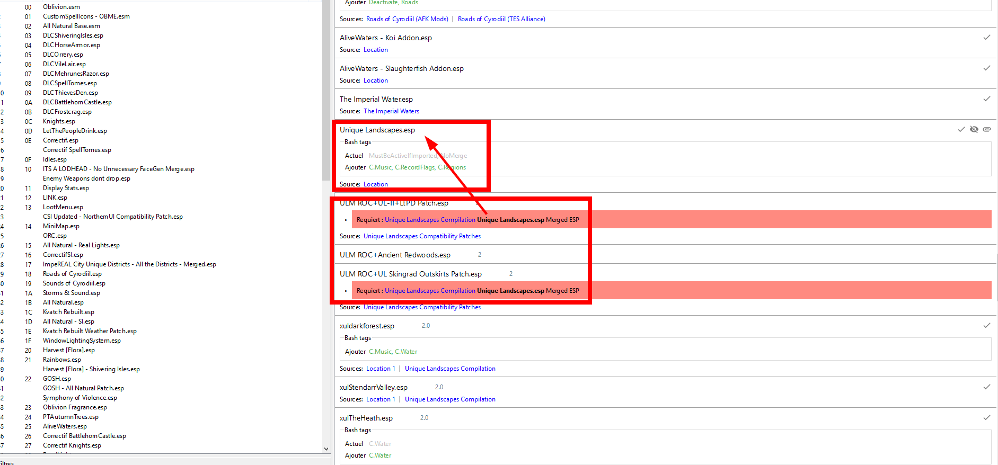Click the active checkmark icon on xulTheHeath.esp
Image resolution: width=998 pixels, height=465 pixels.
click(987, 418)
